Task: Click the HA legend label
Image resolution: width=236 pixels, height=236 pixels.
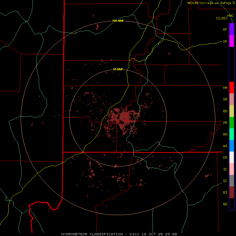Action: 225,88
